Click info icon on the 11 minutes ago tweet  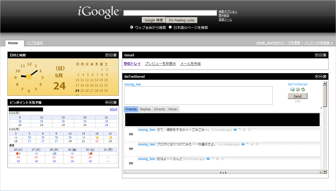coord(243,144)
